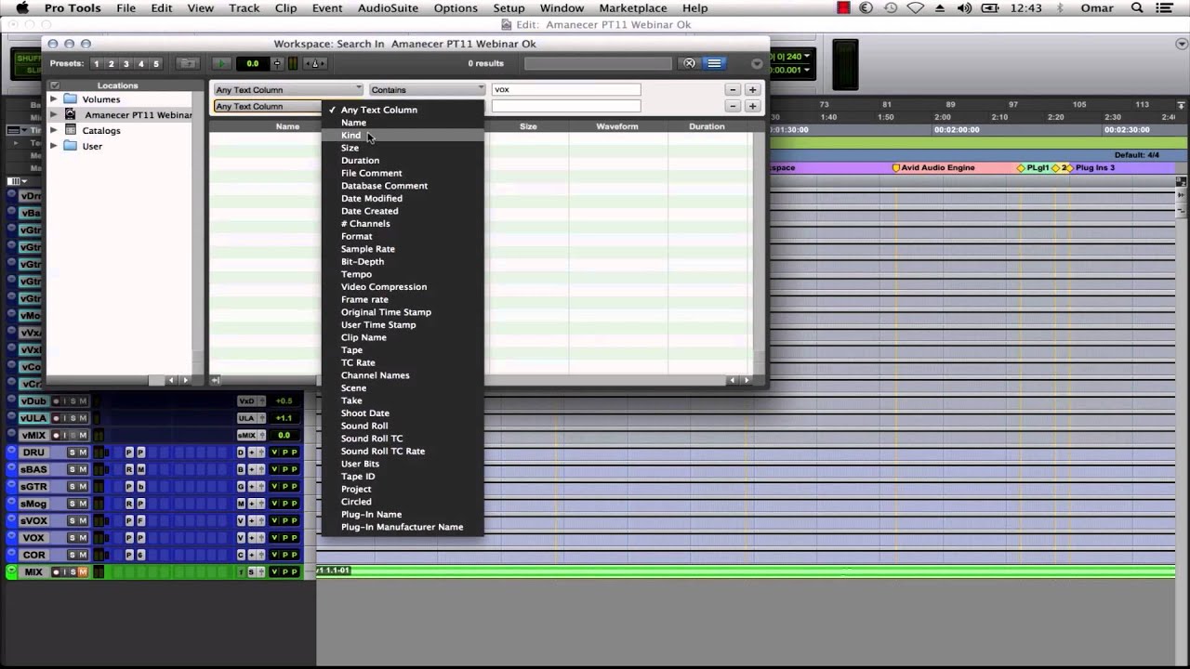The width and height of the screenshot is (1190, 669).
Task: Mute the sGTR track
Action: pyautogui.click(x=83, y=487)
